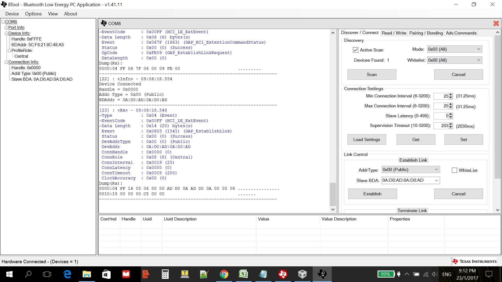502x282 pixels.
Task: Open the Options menu
Action: [33, 14]
